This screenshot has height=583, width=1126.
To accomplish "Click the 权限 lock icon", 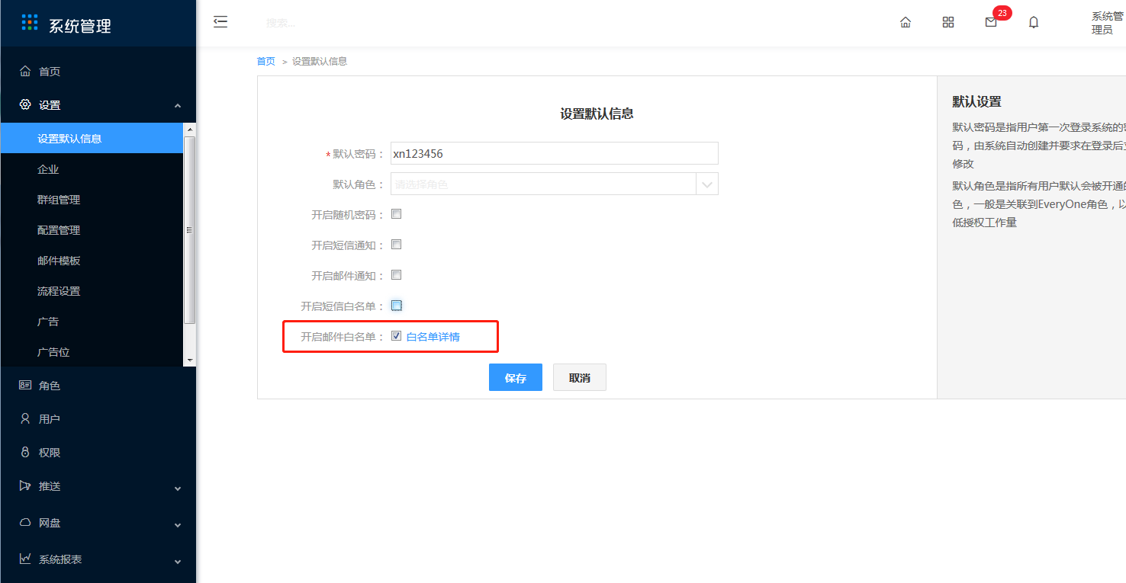I will coord(25,452).
